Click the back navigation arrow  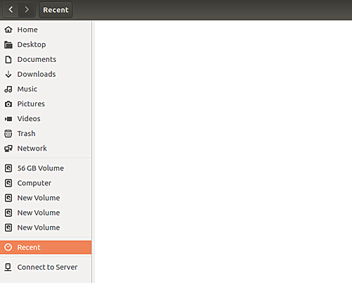[11, 10]
